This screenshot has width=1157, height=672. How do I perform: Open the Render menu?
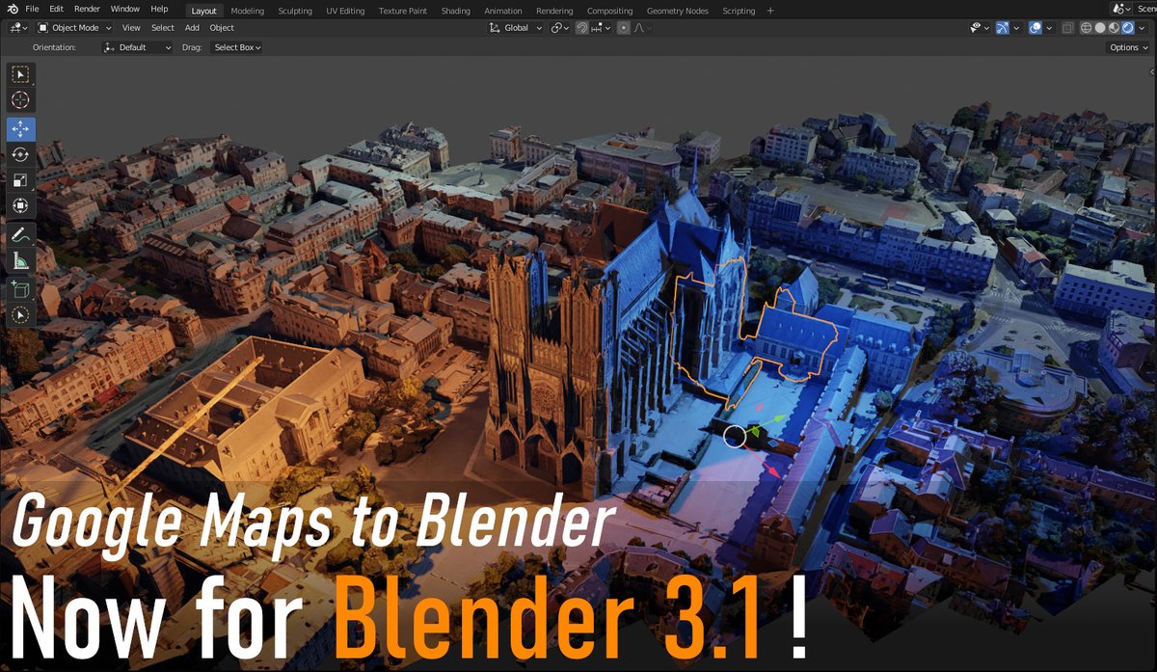tap(86, 9)
